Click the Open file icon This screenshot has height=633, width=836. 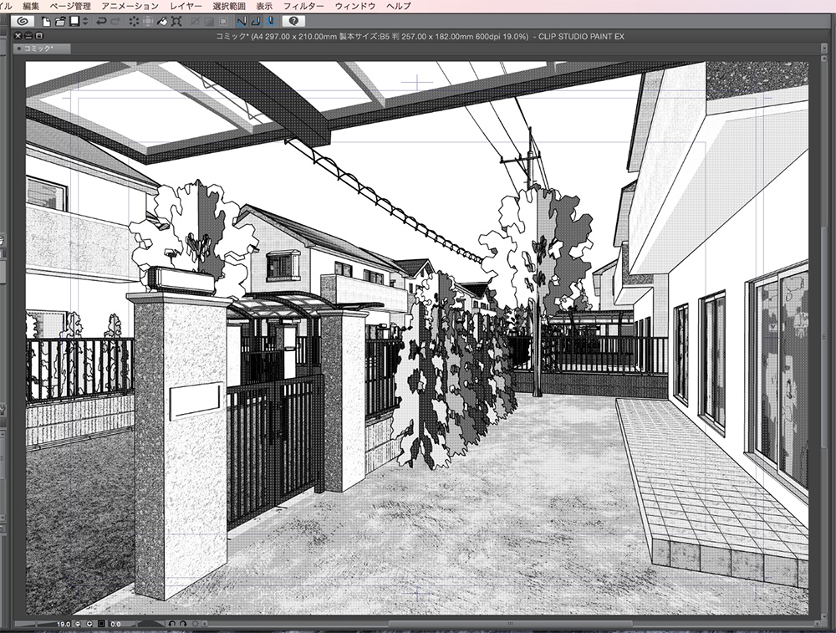60,22
